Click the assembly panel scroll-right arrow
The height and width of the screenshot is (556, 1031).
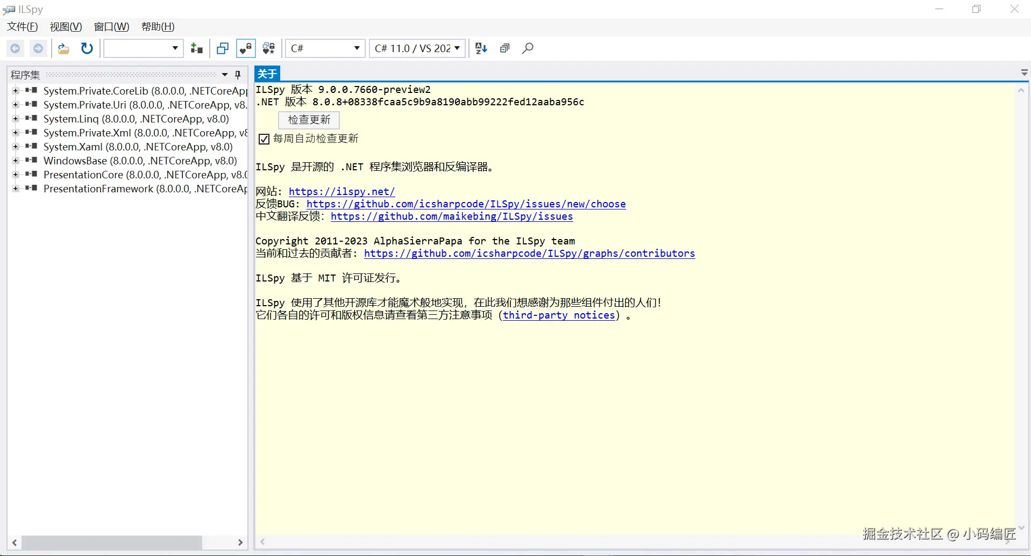click(x=240, y=543)
